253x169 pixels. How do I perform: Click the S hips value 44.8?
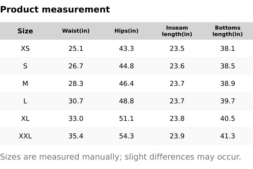[x=126, y=66]
